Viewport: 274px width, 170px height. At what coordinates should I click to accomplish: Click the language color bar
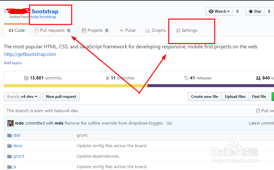point(139,86)
